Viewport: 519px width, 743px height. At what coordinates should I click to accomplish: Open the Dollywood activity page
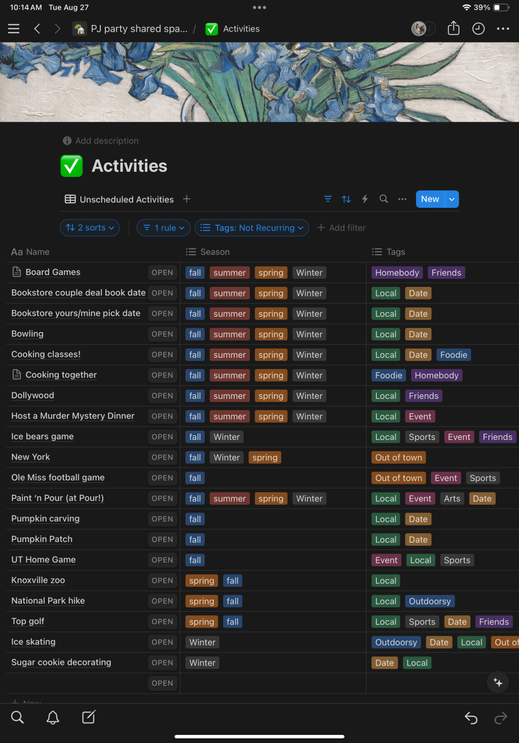coord(33,396)
